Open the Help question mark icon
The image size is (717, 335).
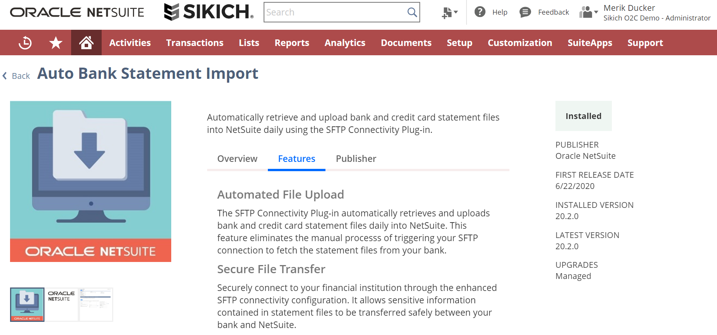pos(480,12)
